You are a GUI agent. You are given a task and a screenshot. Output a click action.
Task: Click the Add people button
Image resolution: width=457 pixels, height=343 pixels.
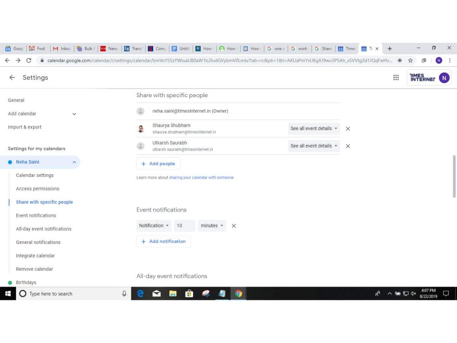[x=158, y=163]
